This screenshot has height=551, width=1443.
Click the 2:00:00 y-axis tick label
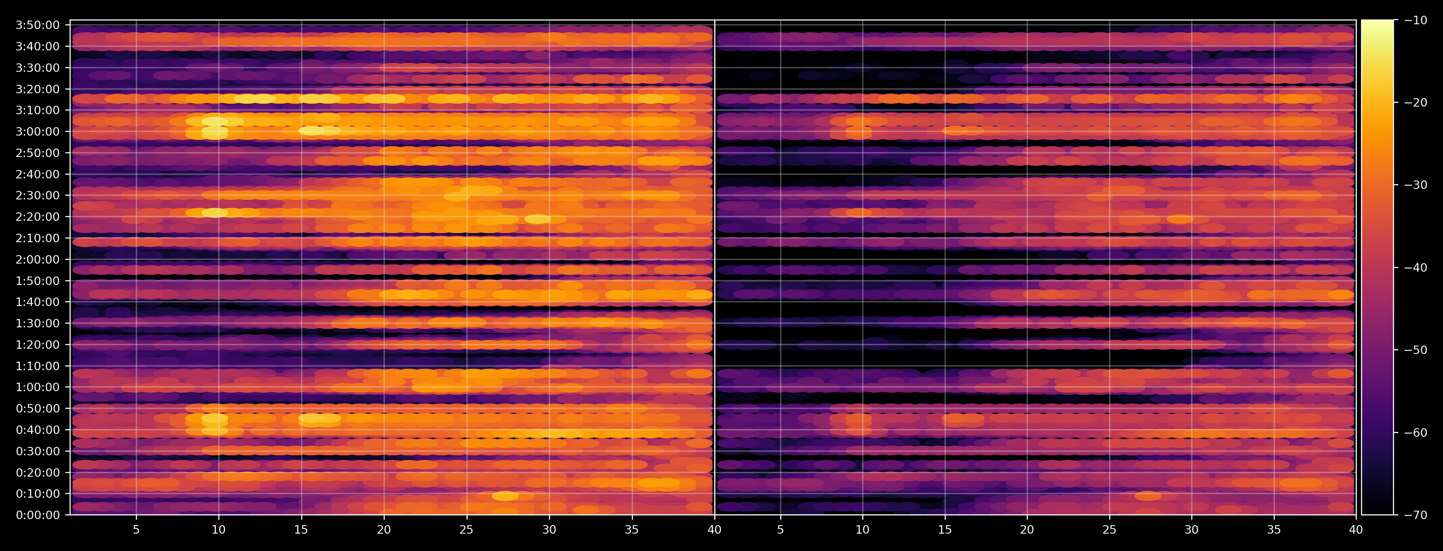(x=38, y=260)
